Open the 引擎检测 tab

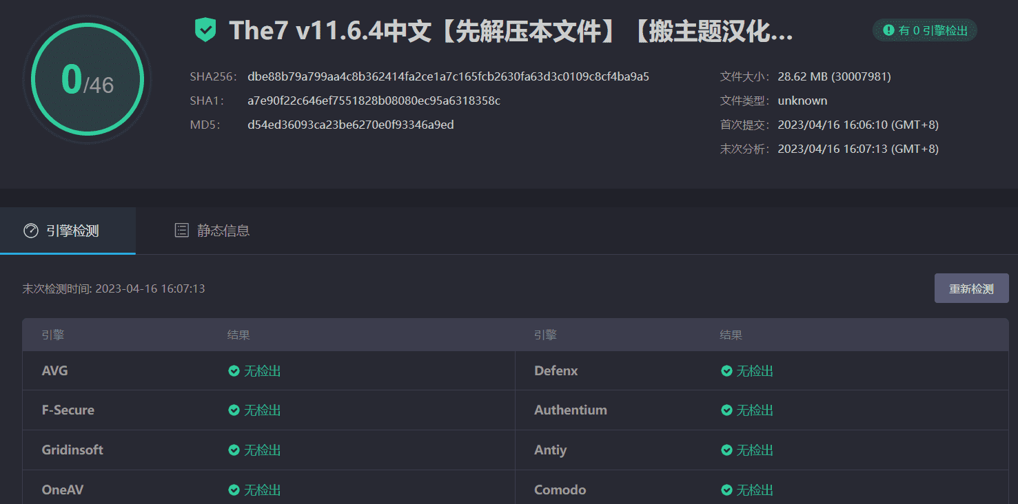[68, 231]
